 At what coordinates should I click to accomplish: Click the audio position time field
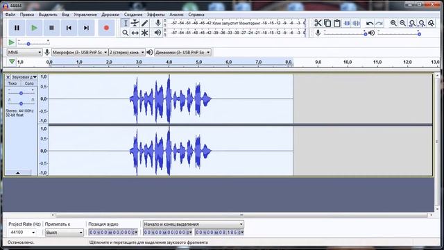[x=113, y=233]
